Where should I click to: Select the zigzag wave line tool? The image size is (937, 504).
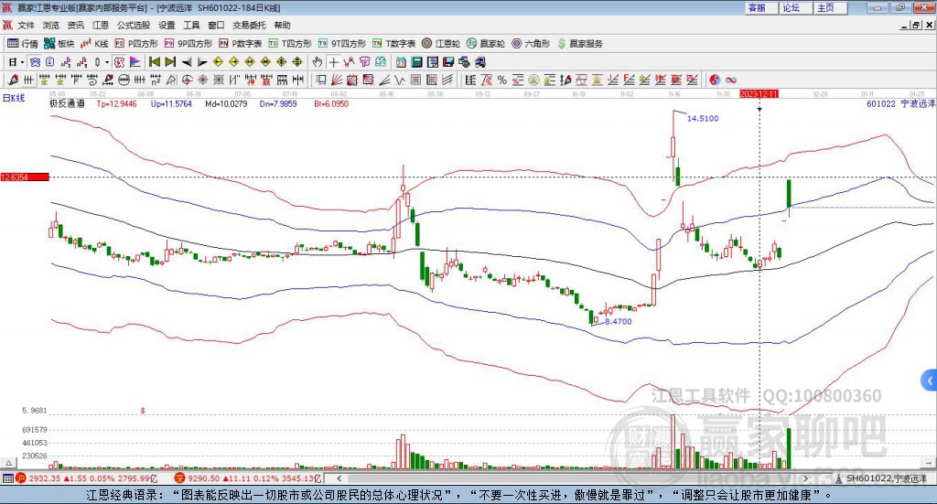point(399,80)
